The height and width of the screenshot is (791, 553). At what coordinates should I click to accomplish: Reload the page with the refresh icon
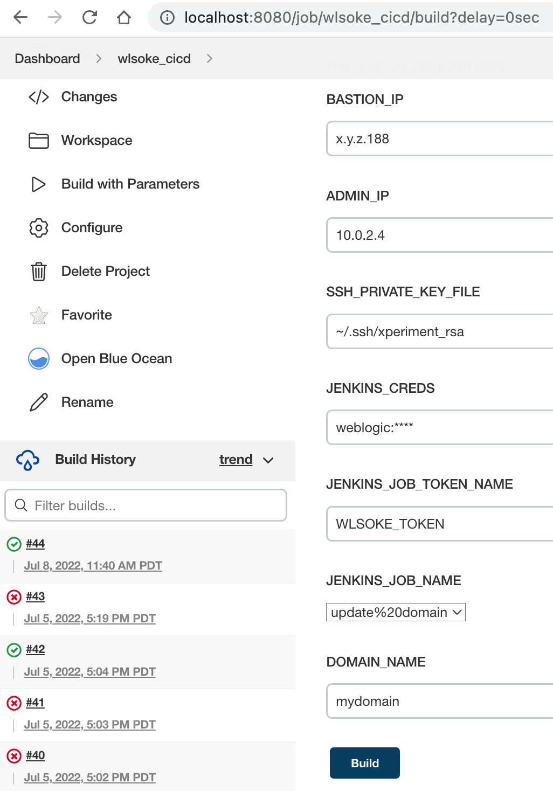[89, 18]
